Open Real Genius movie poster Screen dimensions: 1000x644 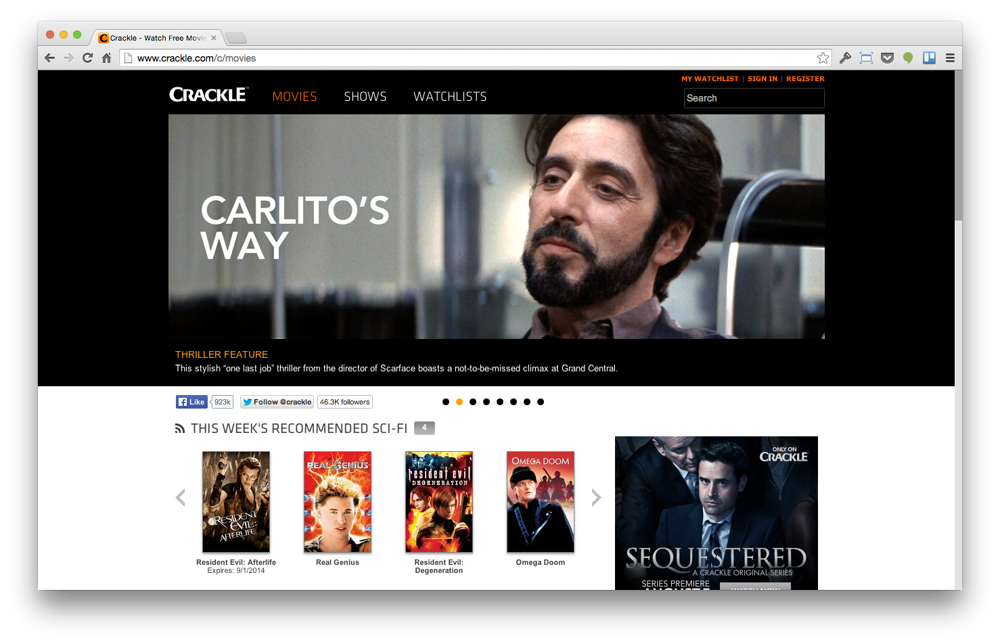tap(338, 502)
